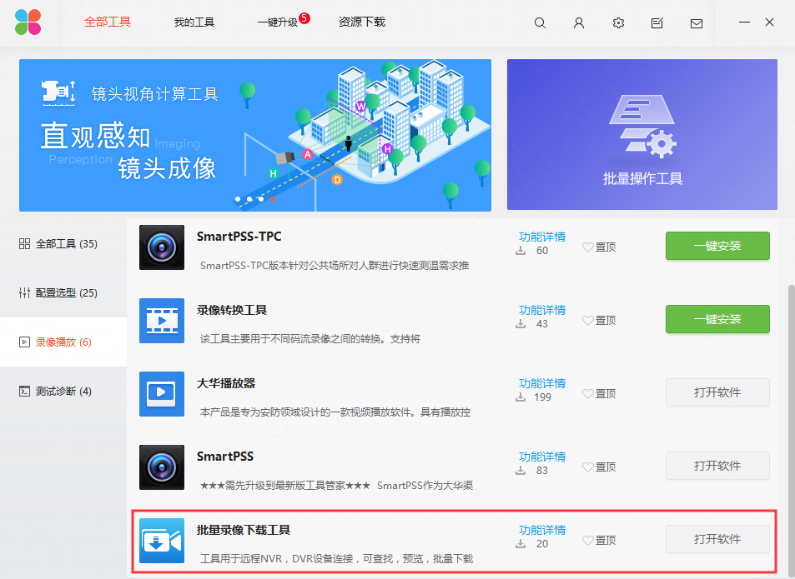
Task: Pin 大华播放器 to top with 置顶
Action: point(599,394)
